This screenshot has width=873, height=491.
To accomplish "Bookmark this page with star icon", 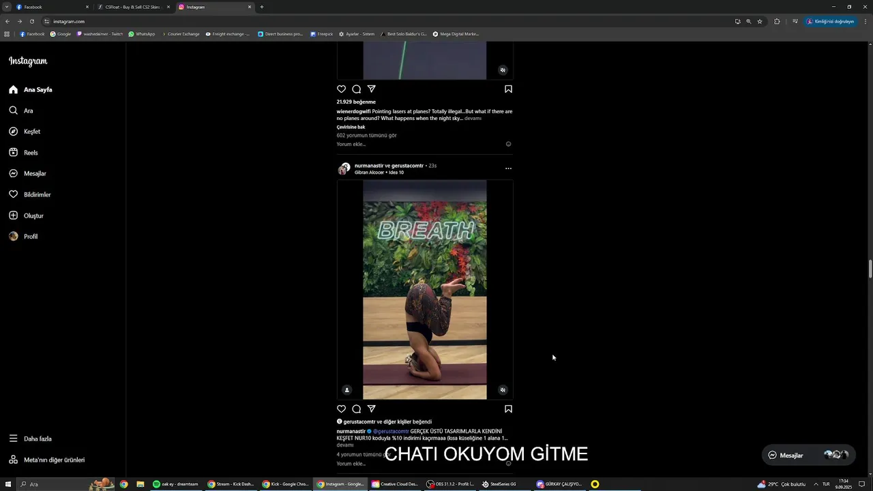I will coord(760,21).
